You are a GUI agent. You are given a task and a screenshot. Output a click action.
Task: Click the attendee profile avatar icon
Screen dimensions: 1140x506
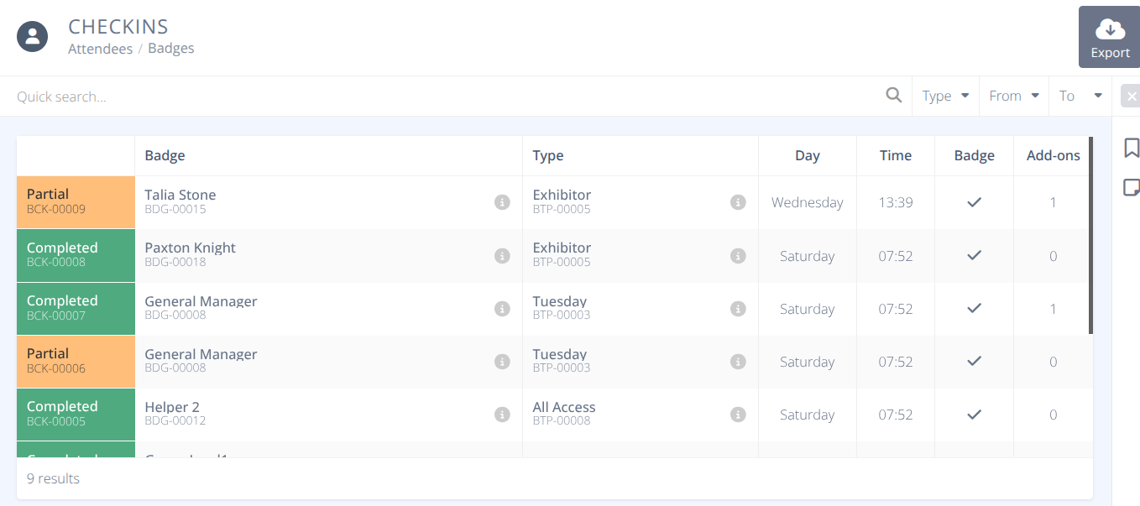coord(32,36)
